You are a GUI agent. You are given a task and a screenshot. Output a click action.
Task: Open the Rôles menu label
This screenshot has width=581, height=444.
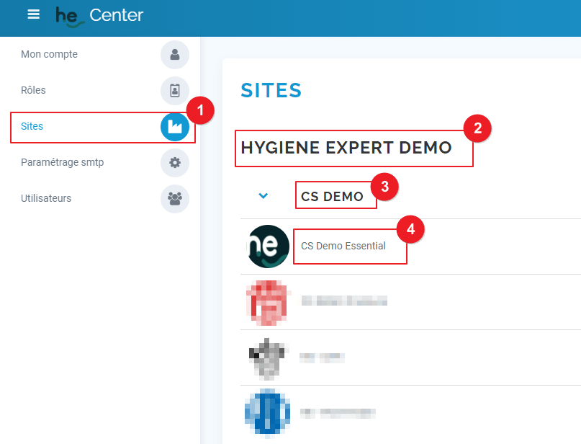click(x=33, y=91)
